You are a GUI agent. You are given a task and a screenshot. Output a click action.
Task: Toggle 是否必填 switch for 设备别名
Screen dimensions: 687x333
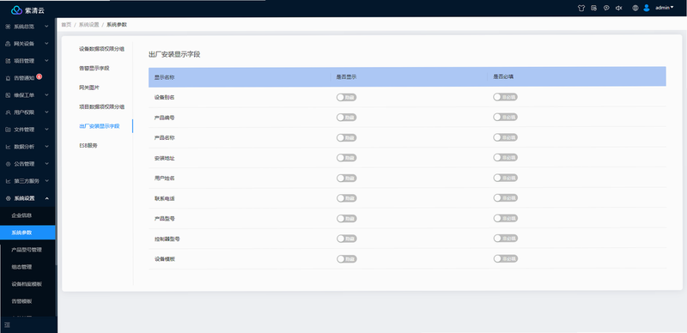click(x=505, y=97)
